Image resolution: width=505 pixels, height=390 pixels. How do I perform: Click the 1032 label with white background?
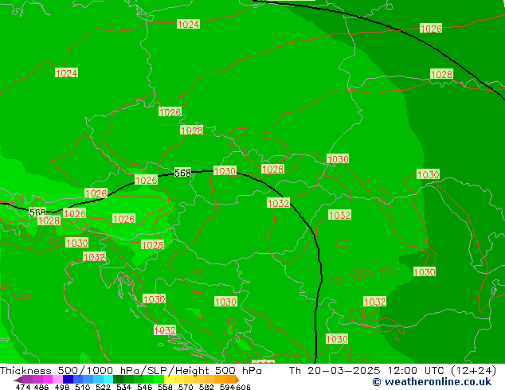[x=165, y=330]
